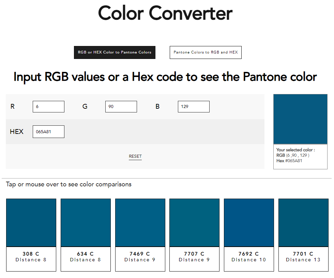Focus the B value input box
334x278 pixels.
194,107
